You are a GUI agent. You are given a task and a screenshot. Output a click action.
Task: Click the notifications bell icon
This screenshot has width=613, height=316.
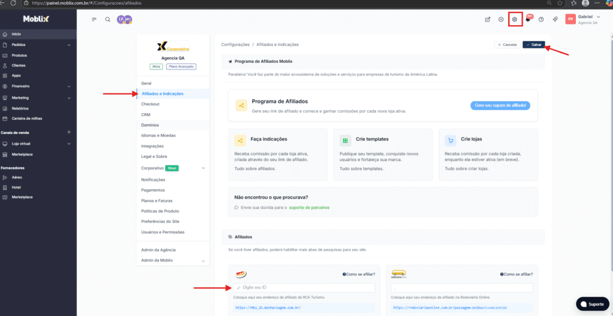[x=528, y=19]
